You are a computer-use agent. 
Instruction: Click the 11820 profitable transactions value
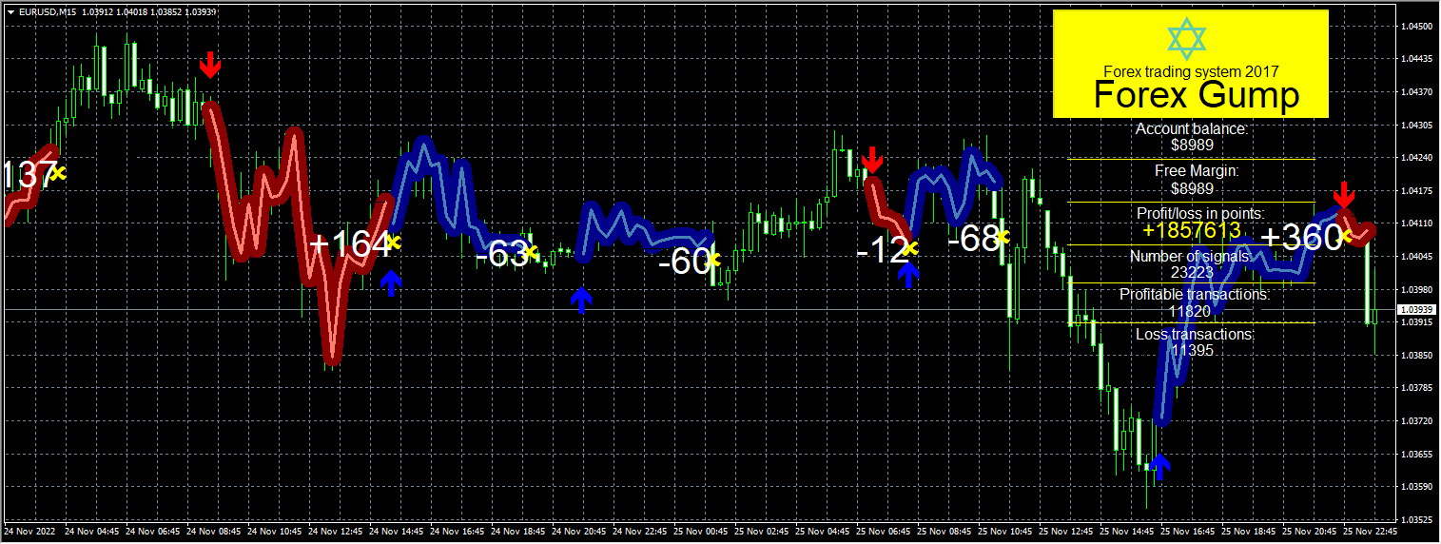click(x=1191, y=311)
